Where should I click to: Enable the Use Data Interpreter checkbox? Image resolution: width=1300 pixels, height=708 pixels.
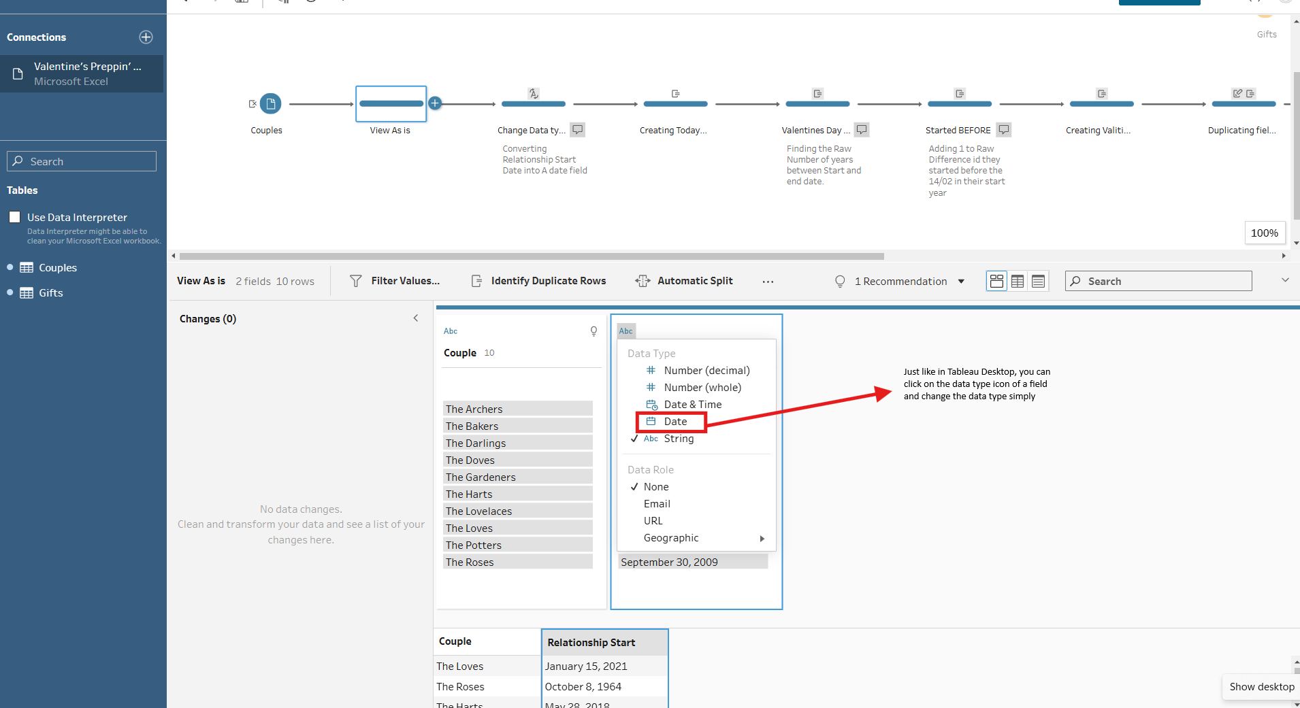(15, 218)
